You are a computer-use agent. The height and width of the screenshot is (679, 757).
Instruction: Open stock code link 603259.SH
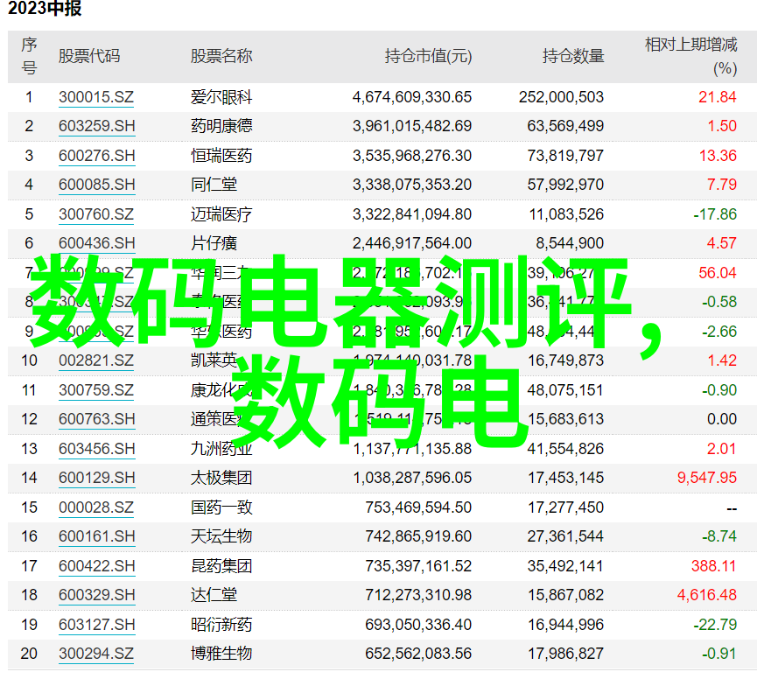[96, 126]
